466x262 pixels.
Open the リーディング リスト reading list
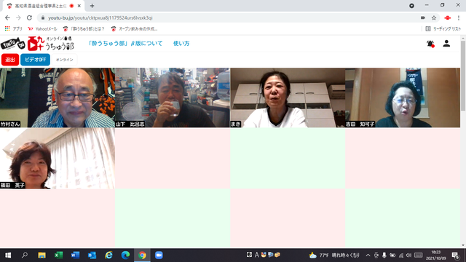[443, 29]
